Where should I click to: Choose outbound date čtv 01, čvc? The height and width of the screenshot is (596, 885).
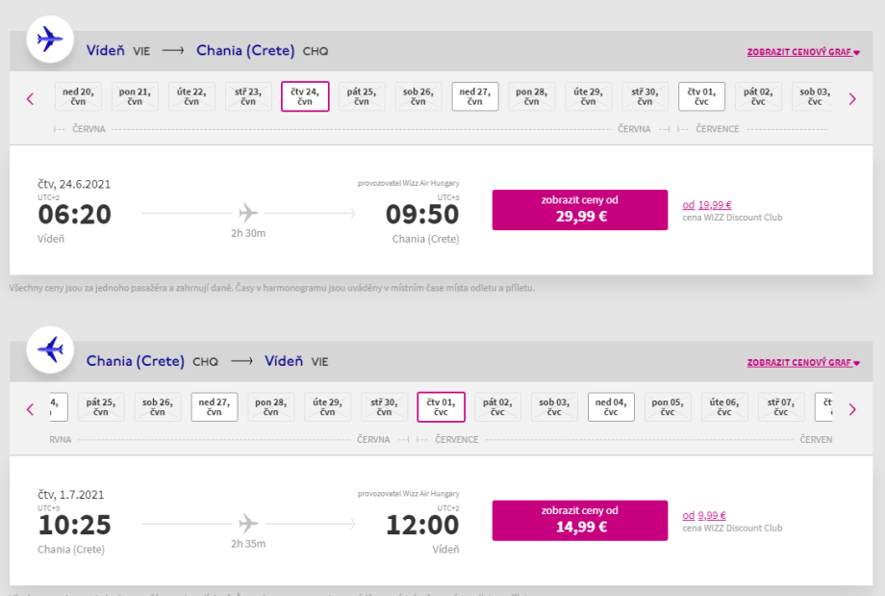point(701,96)
